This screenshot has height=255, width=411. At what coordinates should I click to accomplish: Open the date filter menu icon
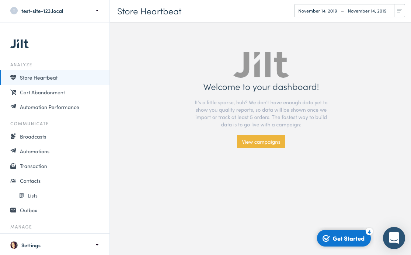pyautogui.click(x=400, y=11)
